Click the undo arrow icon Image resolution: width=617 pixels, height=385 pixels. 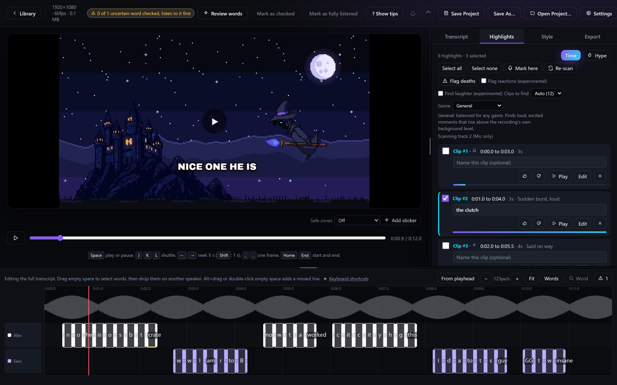coord(413,13)
